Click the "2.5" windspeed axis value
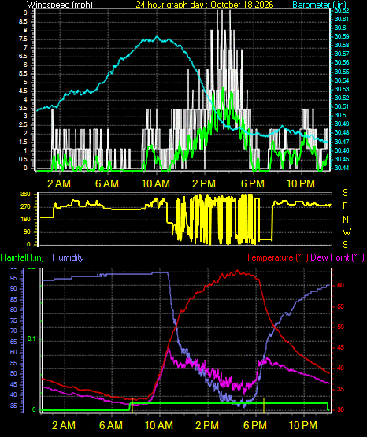Screen dimensions: 367x437 (23, 125)
